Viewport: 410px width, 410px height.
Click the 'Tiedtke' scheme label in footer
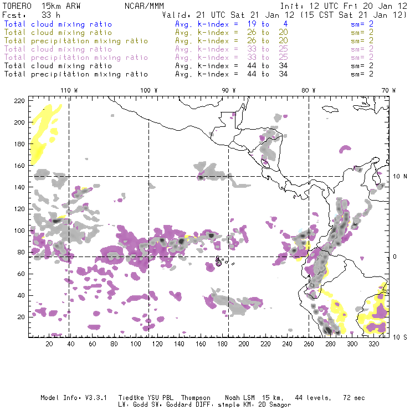point(131,398)
